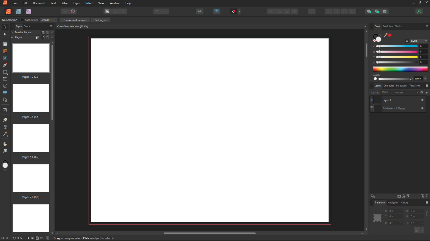Pick the View (hand) tool
Screen dimensions: 430x241
point(5,144)
